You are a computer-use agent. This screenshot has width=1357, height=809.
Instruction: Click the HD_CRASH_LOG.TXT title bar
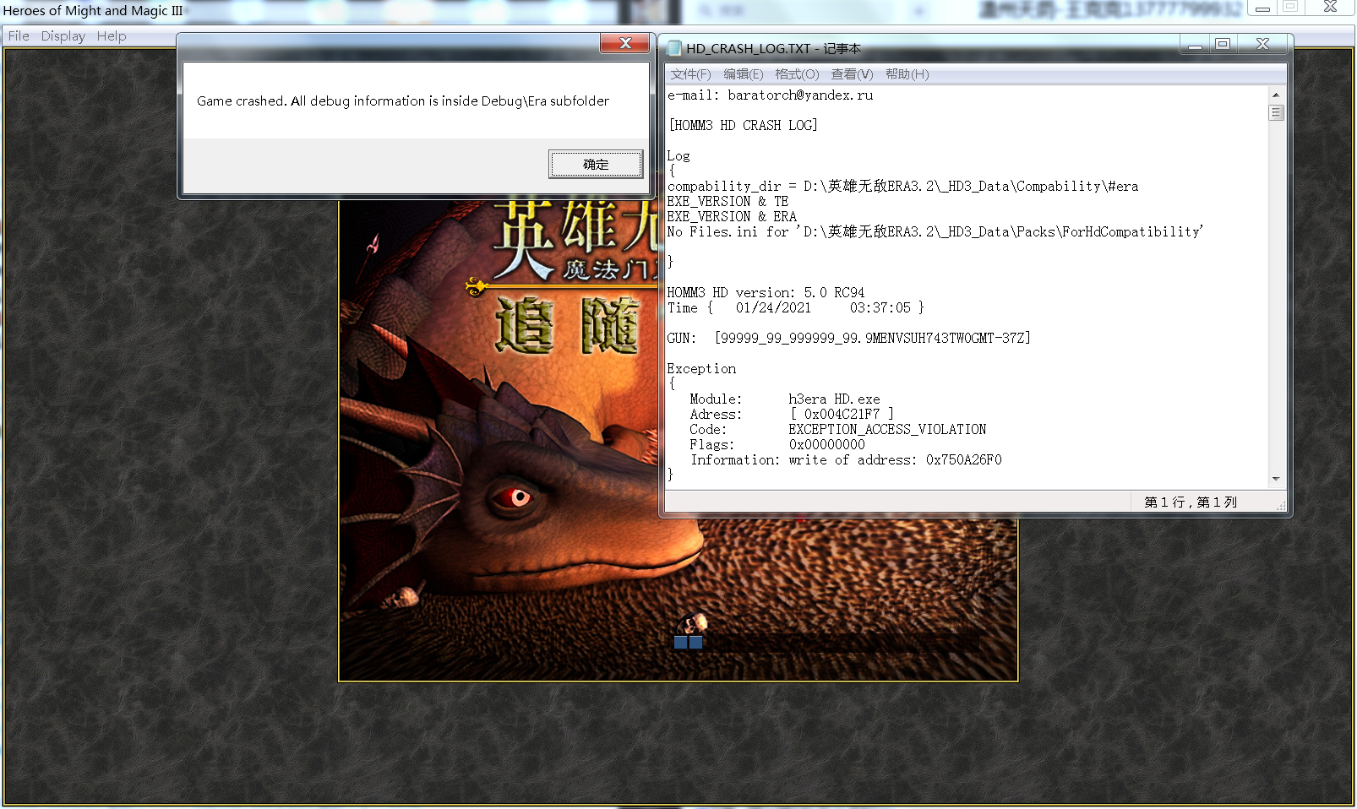[921, 48]
